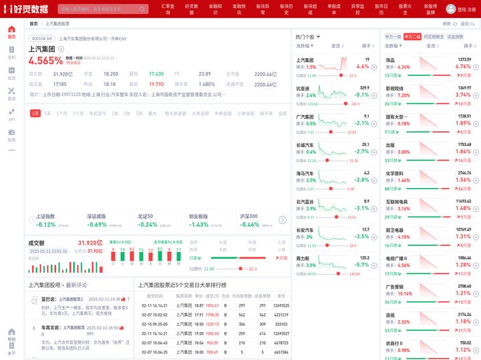Open the 创业板指 index card
The width and height of the screenshot is (481, 360).
(207, 220)
